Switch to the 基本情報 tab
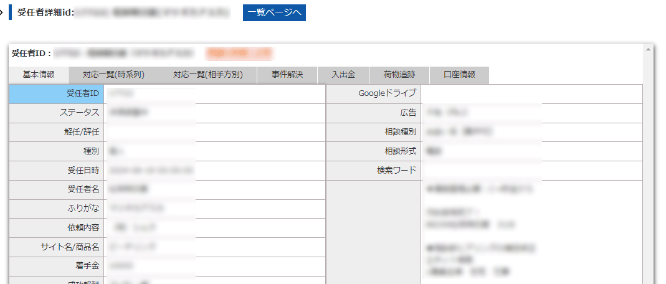 coord(39,75)
